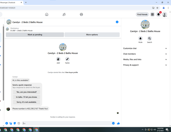Click the Add people icon

[58, 59]
